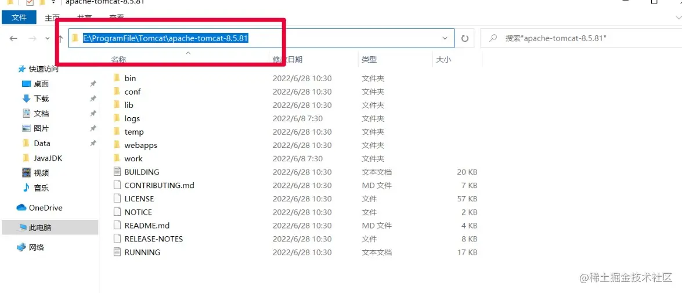682x293 pixels.
Task: Select 快速访问 in the navigation pane
Action: (44, 68)
